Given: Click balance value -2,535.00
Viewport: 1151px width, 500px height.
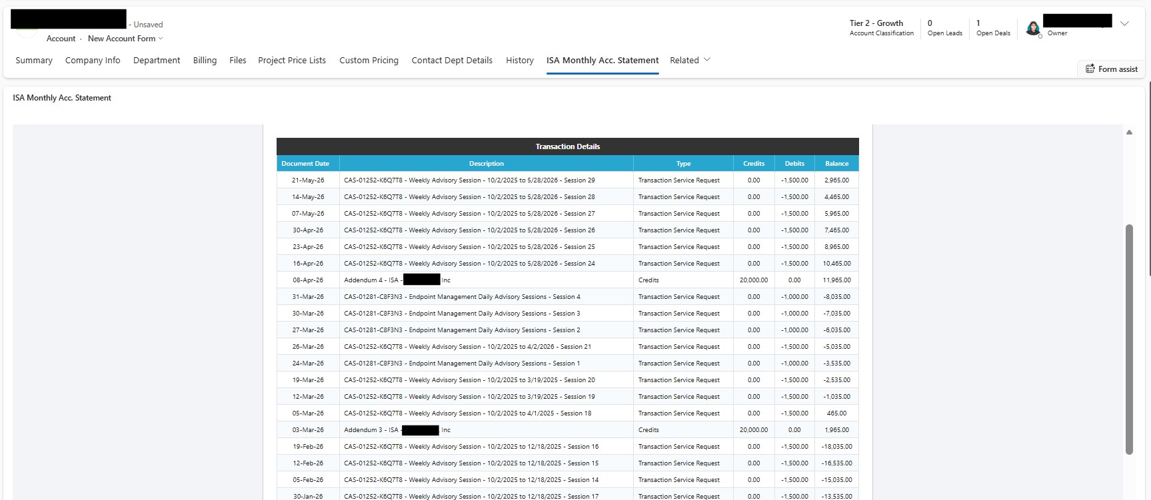Looking at the screenshot, I should click(x=836, y=379).
